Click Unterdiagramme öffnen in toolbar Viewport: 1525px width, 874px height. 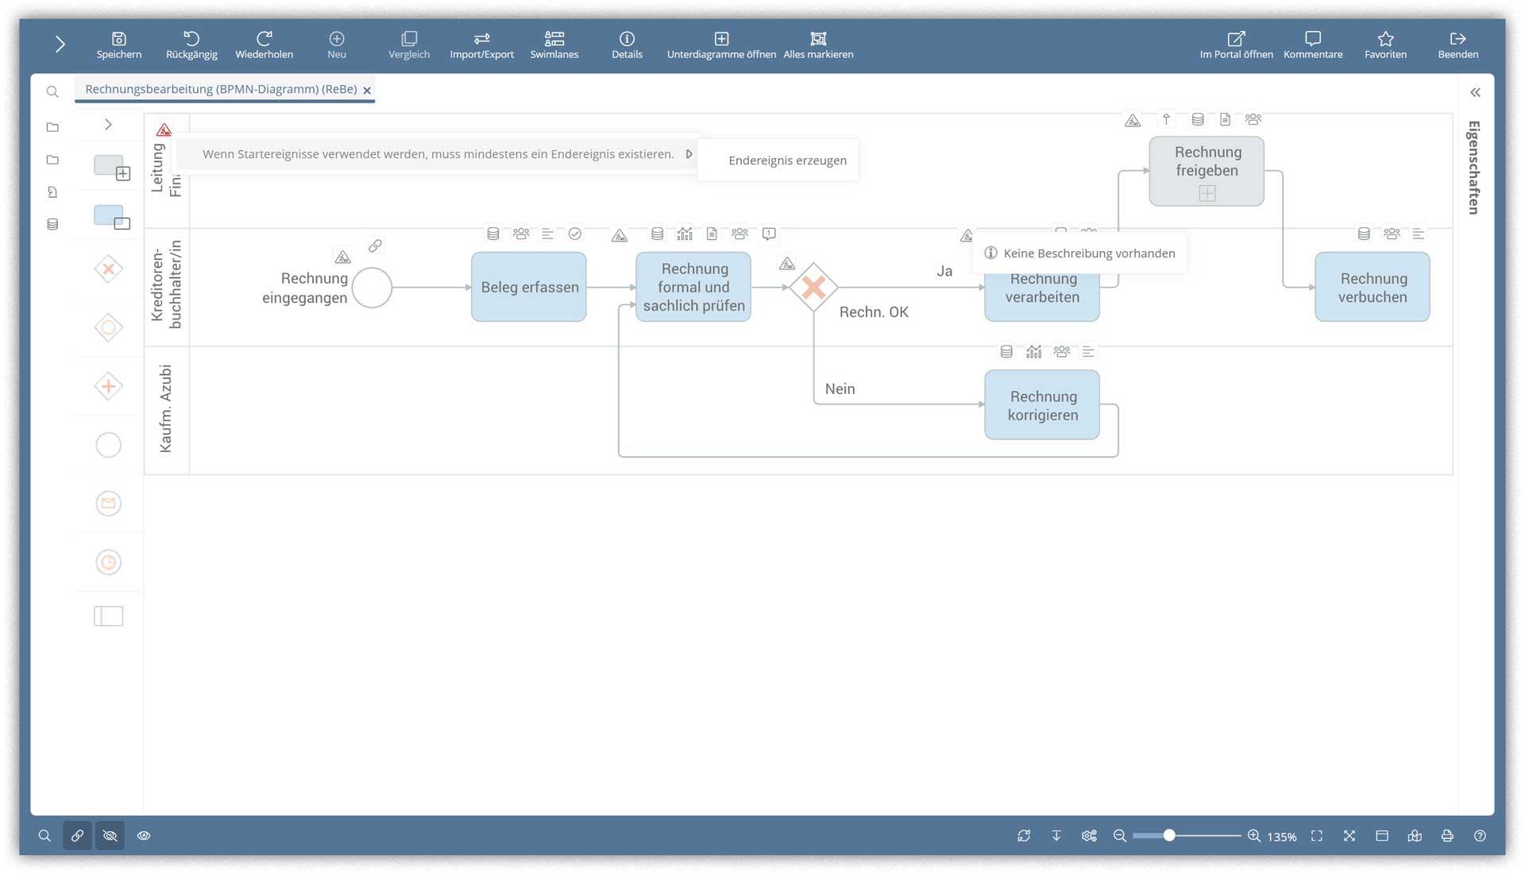point(721,45)
